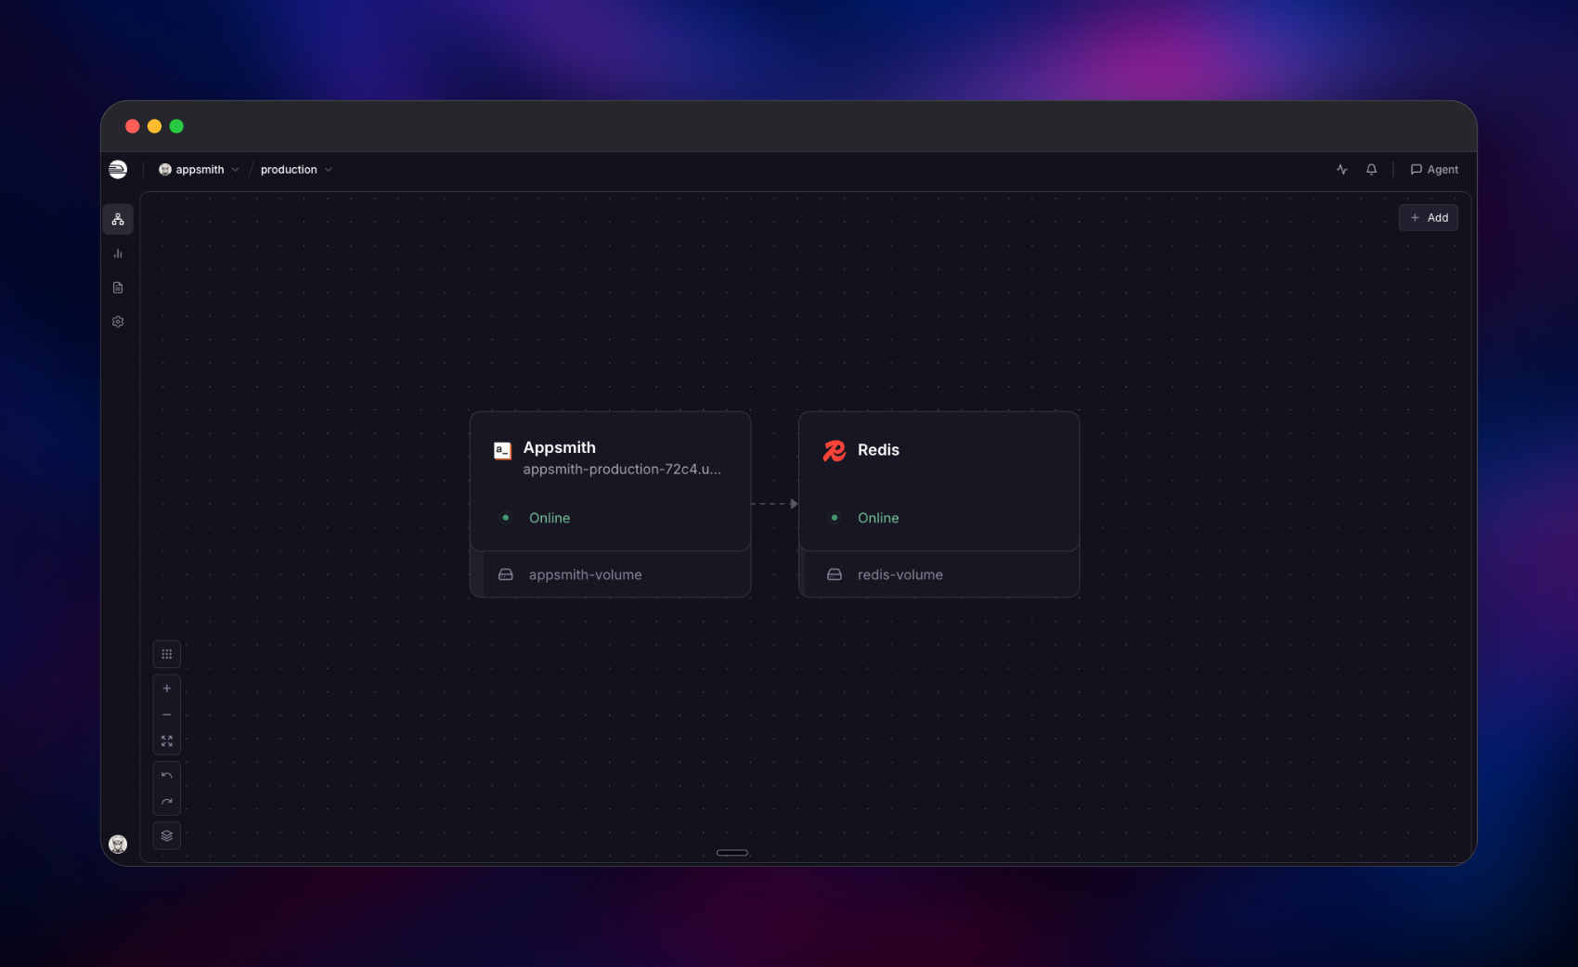Open the activity pulse icon
1578x967 pixels.
pyautogui.click(x=1342, y=170)
